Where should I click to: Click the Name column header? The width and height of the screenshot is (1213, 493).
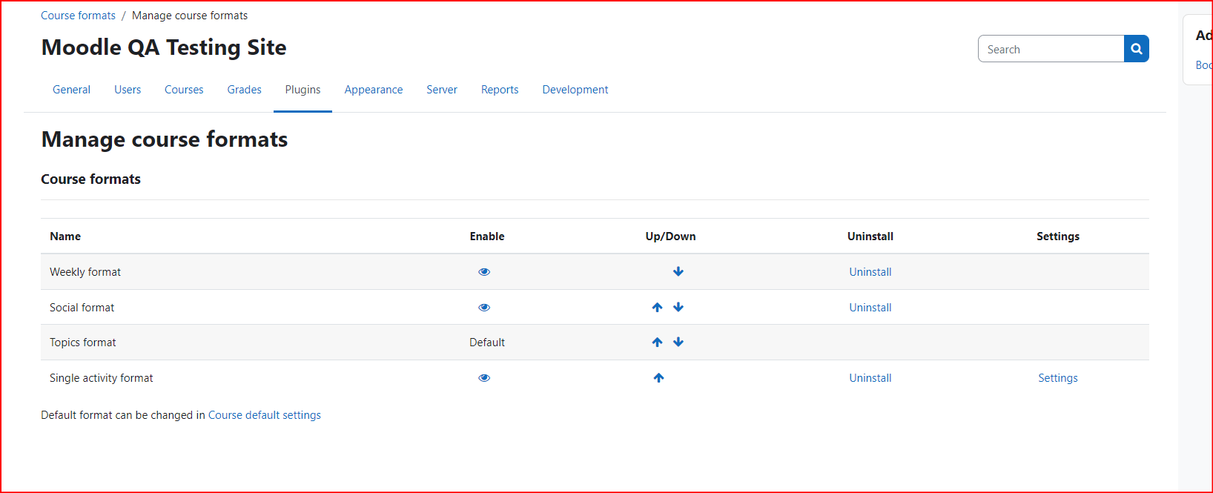[65, 236]
